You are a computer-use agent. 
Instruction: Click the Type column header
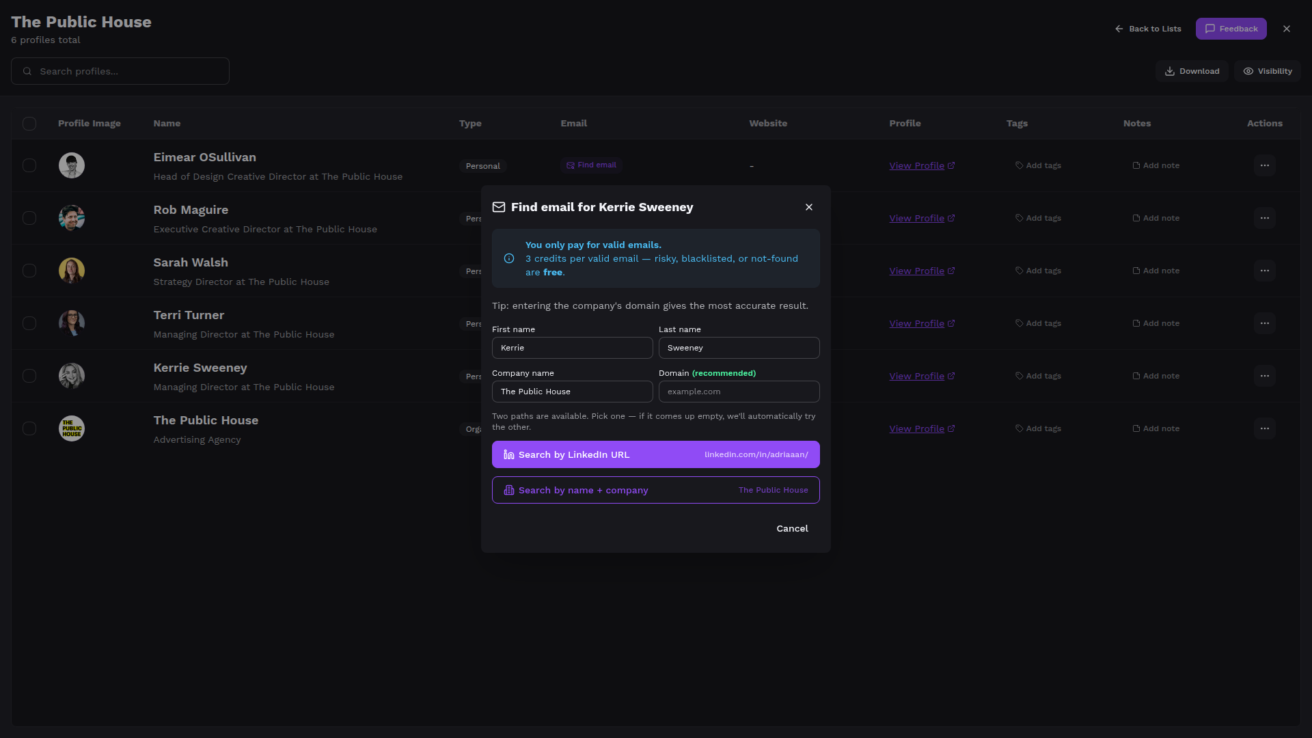point(470,124)
